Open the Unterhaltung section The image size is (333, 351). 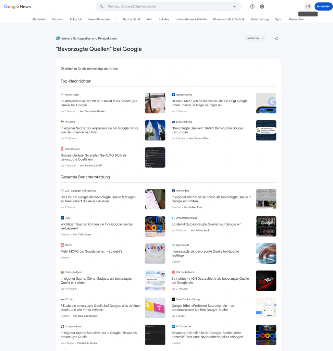coord(260,19)
